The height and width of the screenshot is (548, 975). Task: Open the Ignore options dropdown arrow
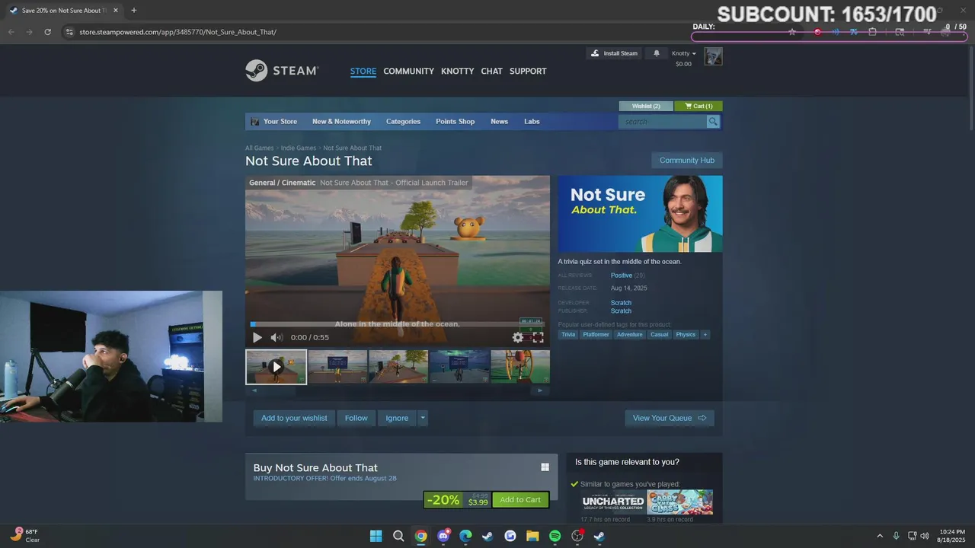[x=423, y=418]
